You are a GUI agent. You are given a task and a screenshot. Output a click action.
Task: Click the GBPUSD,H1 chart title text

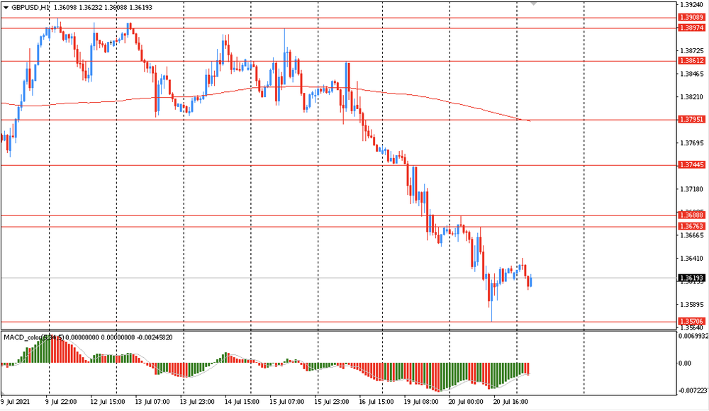[30, 8]
